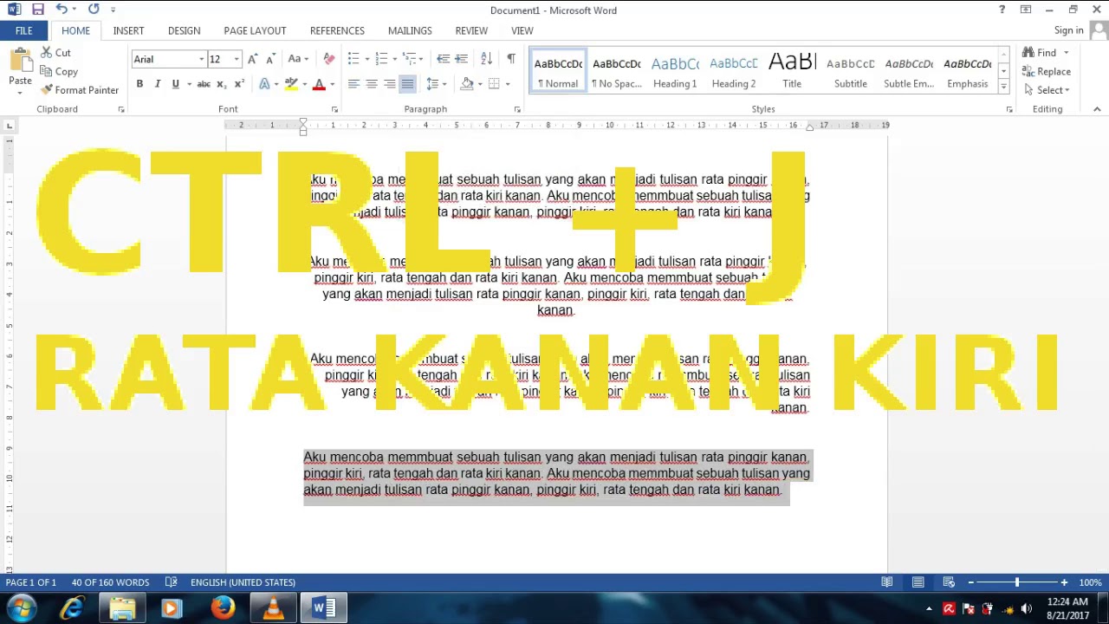This screenshot has height=624, width=1109.
Task: Click the zoom slider handle
Action: pyautogui.click(x=1017, y=582)
